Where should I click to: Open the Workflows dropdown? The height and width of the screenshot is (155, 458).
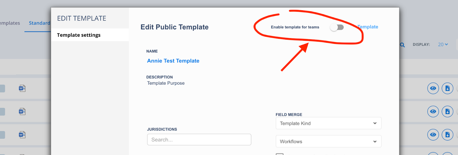(328, 142)
